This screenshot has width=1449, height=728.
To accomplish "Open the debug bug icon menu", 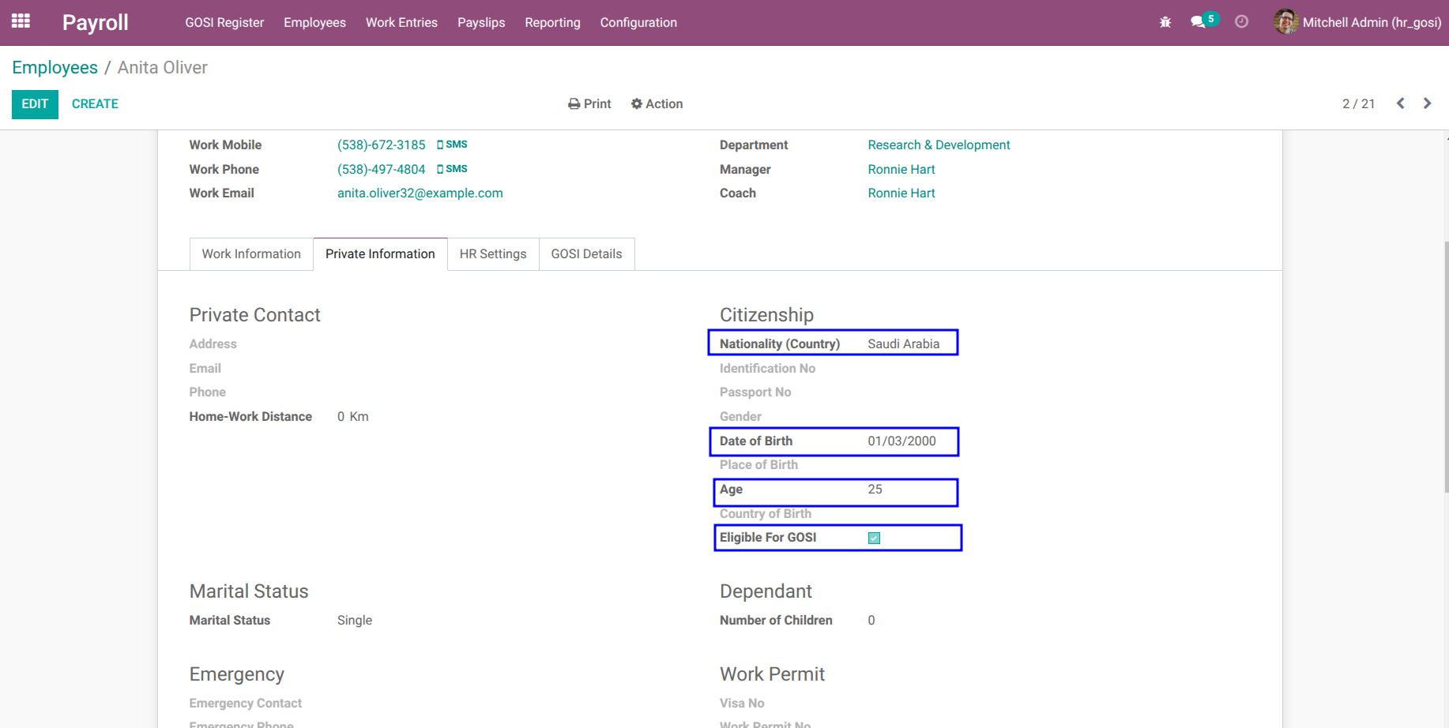I will pyautogui.click(x=1165, y=22).
